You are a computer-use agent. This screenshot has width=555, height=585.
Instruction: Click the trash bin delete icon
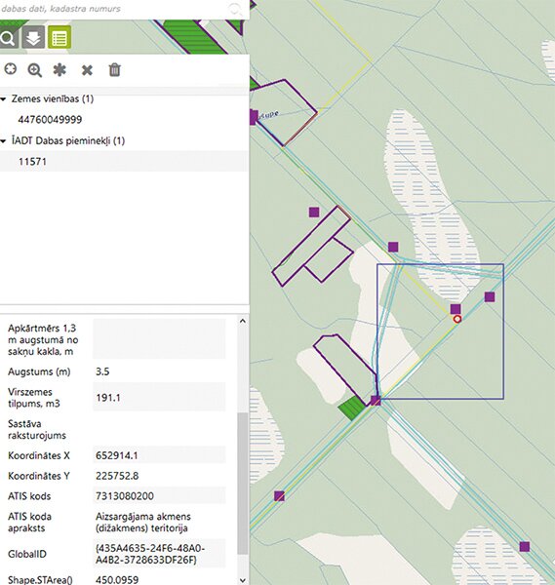click(114, 70)
